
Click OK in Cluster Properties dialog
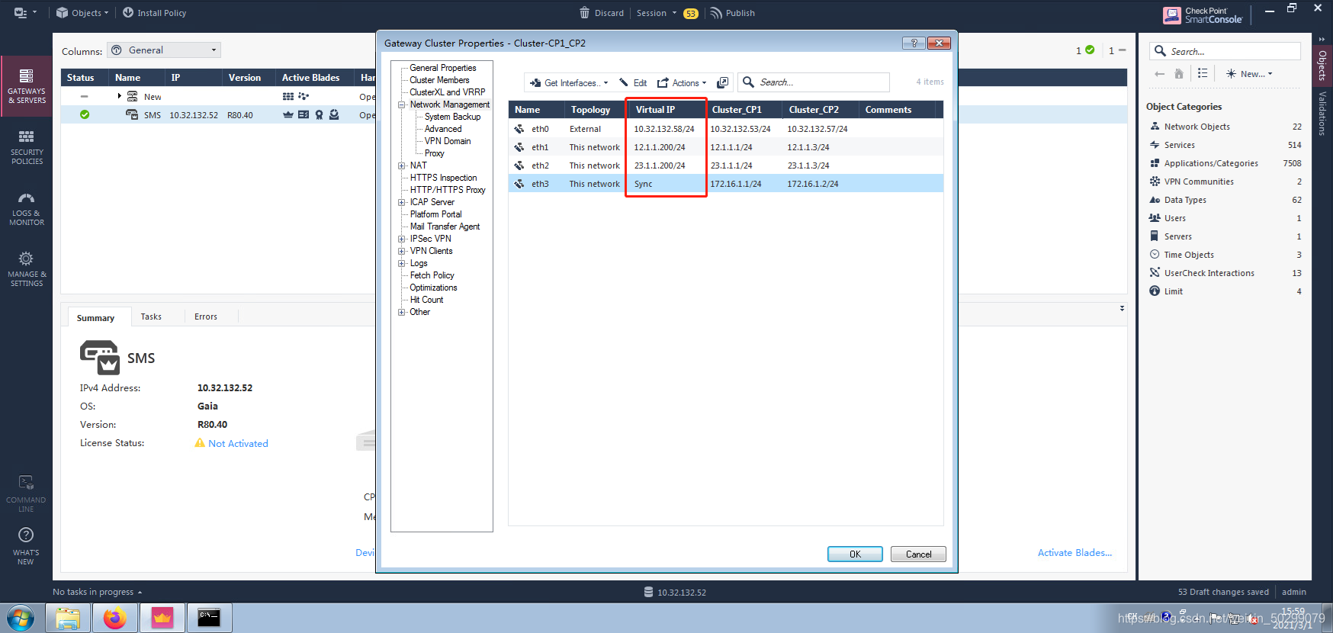855,554
